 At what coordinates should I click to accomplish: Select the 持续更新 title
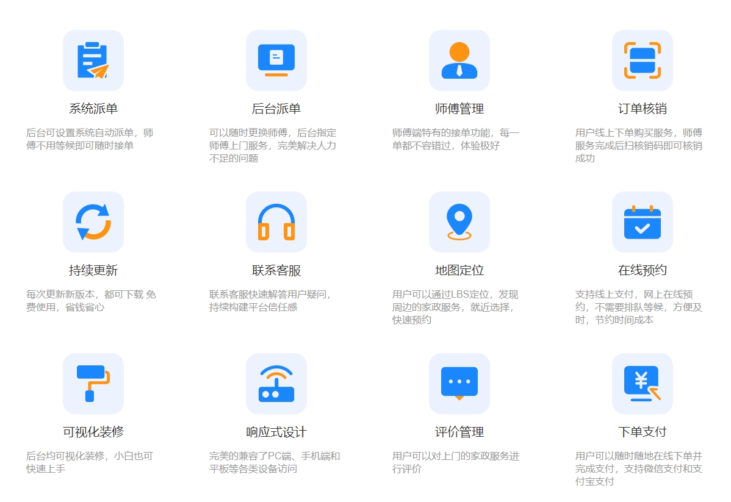(x=93, y=270)
